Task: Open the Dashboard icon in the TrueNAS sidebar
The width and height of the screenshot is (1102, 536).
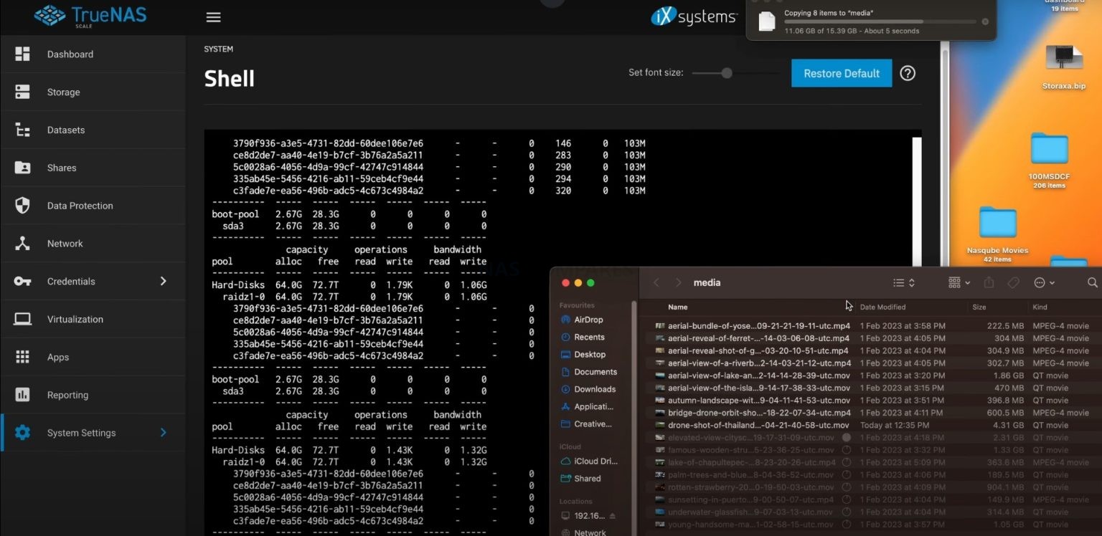Action: tap(22, 54)
